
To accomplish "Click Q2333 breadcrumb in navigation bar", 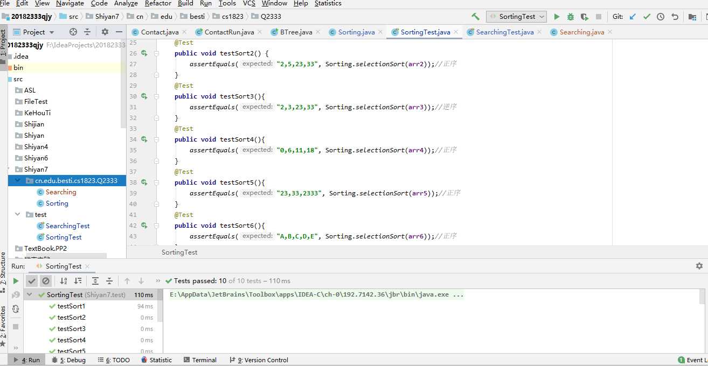I will (267, 17).
